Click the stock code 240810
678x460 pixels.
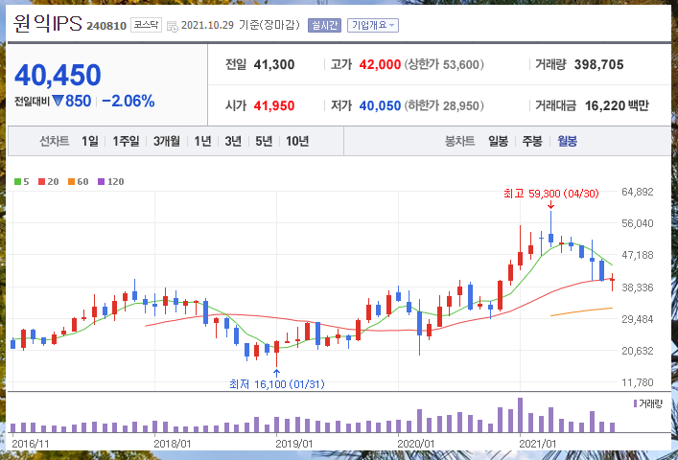point(106,26)
